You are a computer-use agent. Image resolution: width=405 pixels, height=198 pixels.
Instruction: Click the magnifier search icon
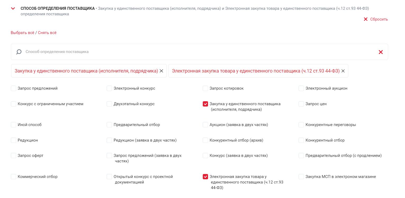click(x=19, y=52)
